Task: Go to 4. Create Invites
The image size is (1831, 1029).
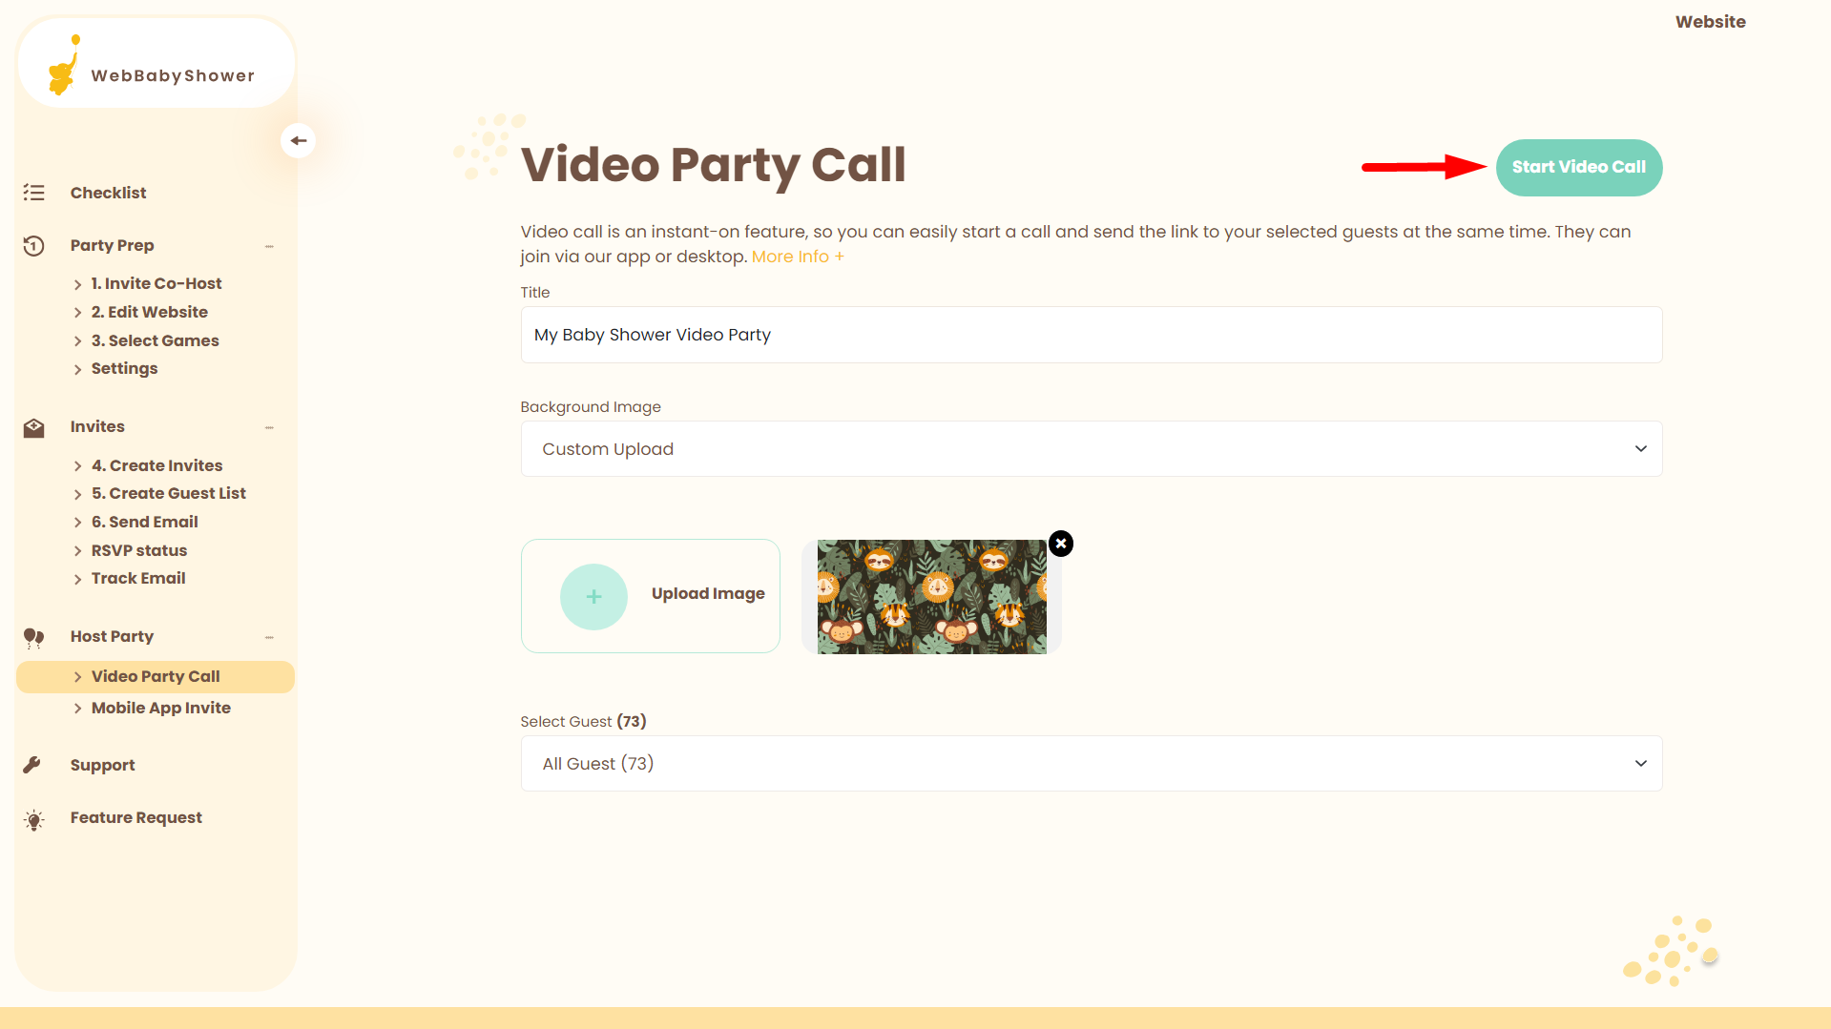Action: tap(156, 465)
